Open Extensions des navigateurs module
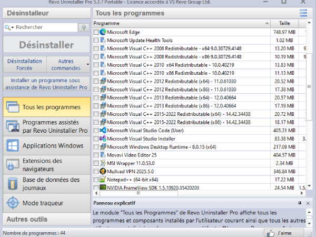 pos(46,165)
